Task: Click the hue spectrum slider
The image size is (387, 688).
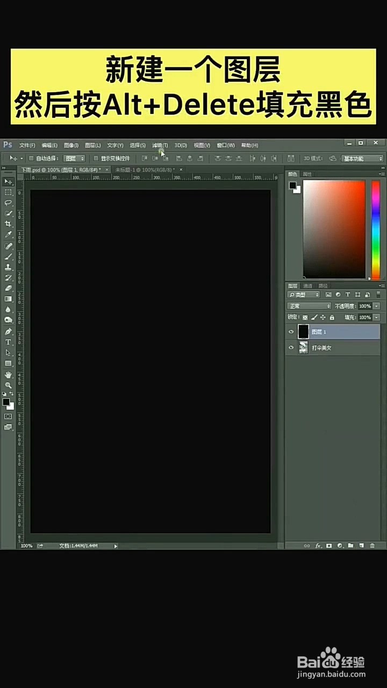Action: (376, 230)
